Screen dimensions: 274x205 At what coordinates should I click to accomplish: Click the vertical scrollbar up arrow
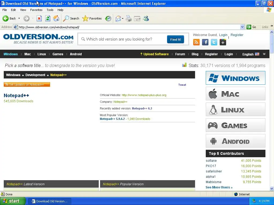click(x=272, y=32)
